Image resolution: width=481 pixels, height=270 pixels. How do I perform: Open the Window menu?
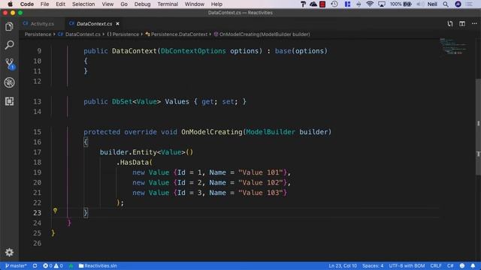(x=194, y=4)
